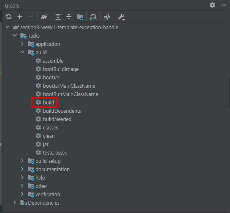Select the documentation group label
The height and width of the screenshot is (213, 230).
pyautogui.click(x=53, y=170)
